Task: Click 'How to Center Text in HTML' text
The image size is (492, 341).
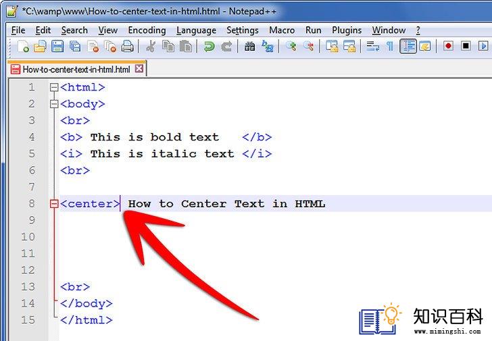Action: click(x=226, y=204)
